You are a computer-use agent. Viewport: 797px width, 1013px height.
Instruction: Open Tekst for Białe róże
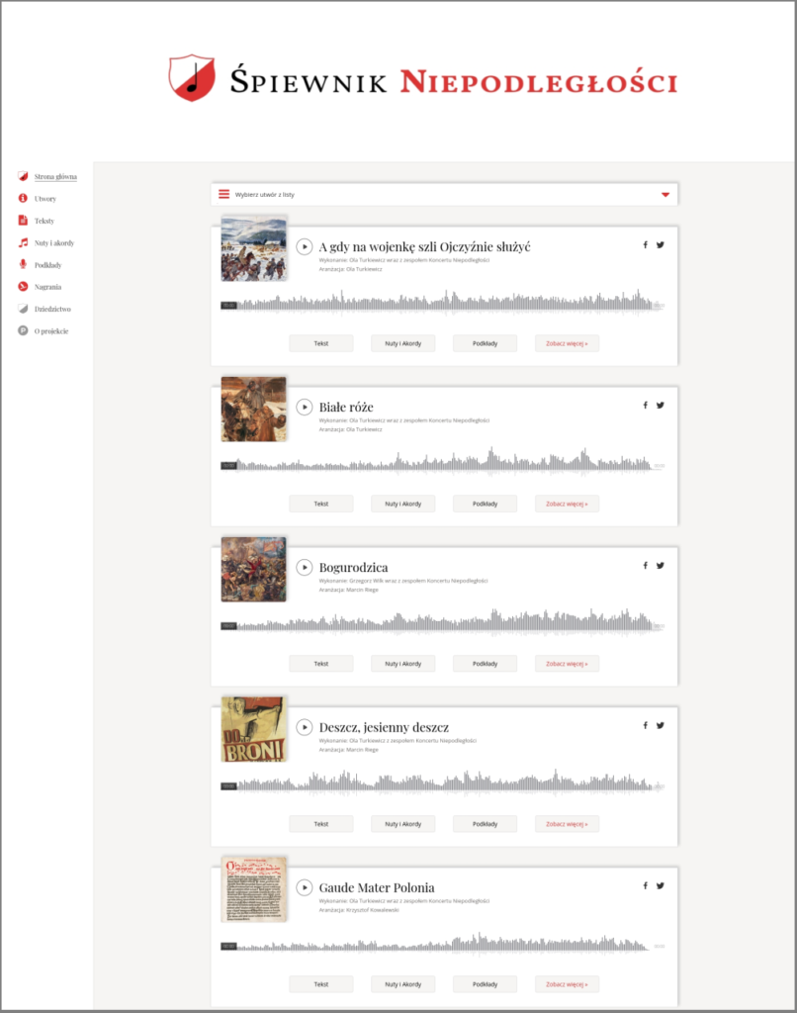pyautogui.click(x=320, y=504)
